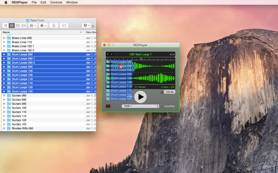This screenshot has width=278, height=173.
Task: Expand the Guitars 080 folder
Action: point(4,95)
